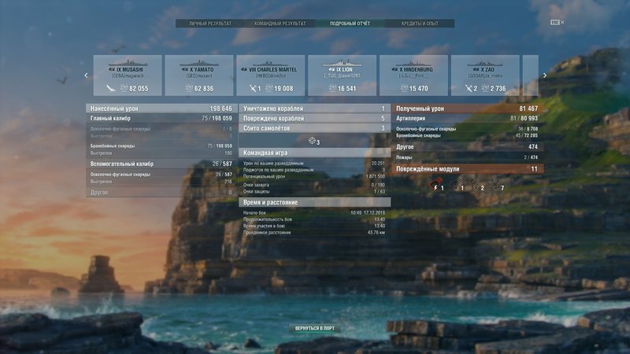Select the IX Lion ship card

click(342, 76)
